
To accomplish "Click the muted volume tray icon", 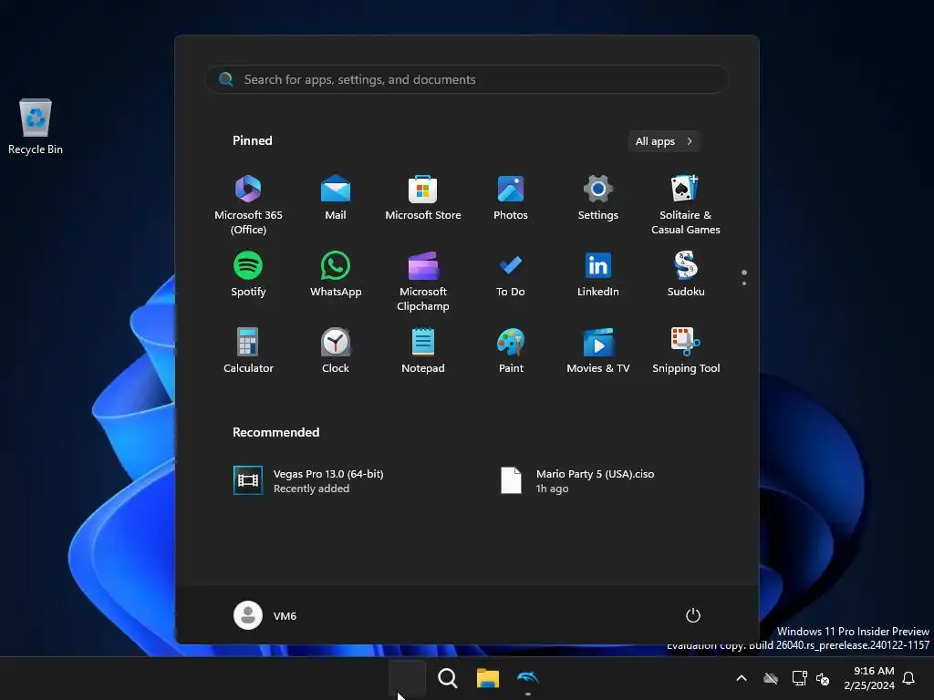I will click(x=823, y=678).
